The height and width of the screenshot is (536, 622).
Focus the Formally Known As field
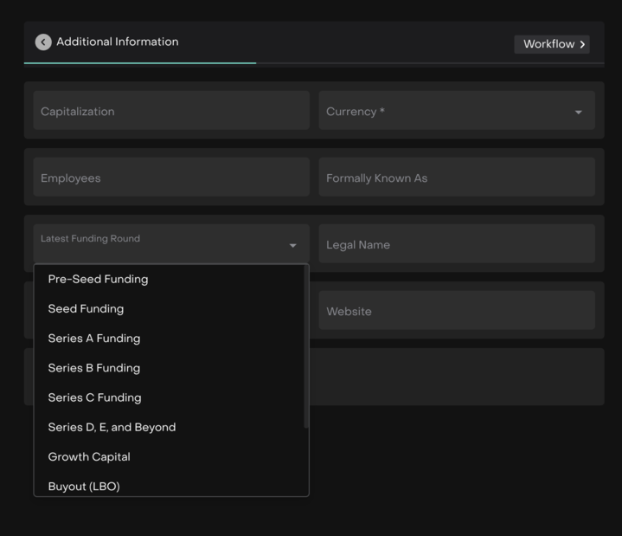point(457,178)
